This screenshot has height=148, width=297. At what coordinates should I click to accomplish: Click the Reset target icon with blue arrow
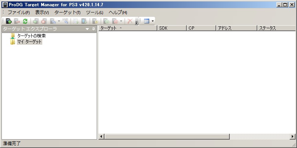(x=53, y=21)
